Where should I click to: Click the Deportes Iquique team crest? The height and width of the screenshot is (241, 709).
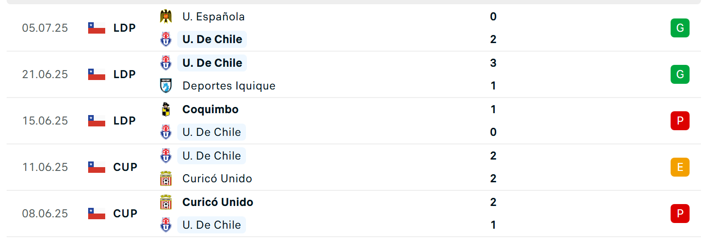165,86
